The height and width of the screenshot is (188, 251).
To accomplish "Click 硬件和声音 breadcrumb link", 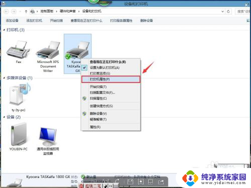I will tap(68, 11).
